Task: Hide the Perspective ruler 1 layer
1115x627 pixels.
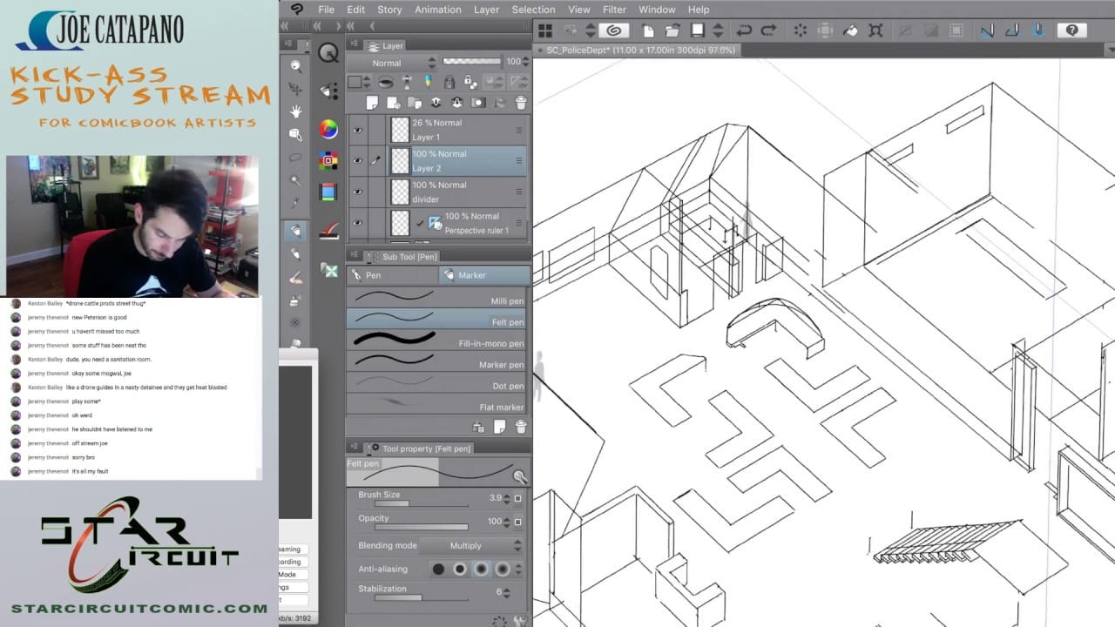Action: 357,223
